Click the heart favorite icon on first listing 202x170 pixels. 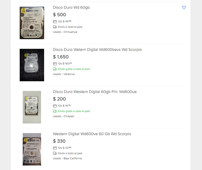point(184,7)
